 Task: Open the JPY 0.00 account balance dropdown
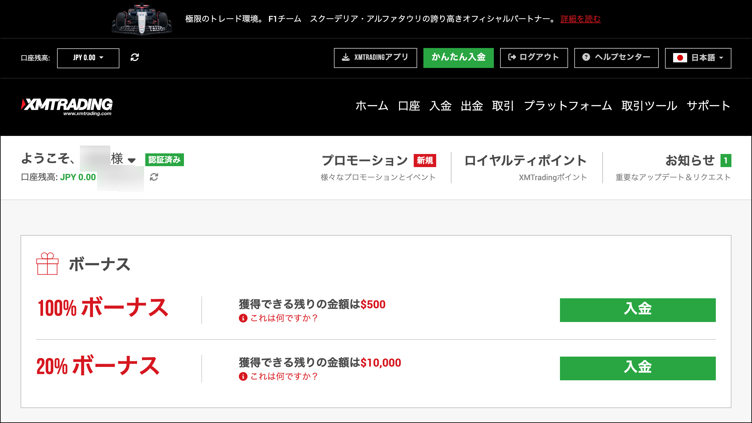point(88,58)
